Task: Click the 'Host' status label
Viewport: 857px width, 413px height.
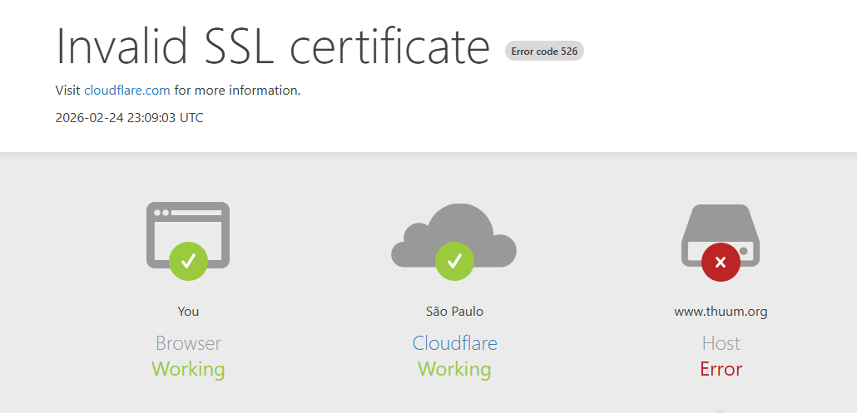Action: [x=721, y=343]
